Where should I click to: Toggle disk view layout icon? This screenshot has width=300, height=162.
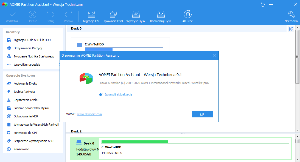pyautogui.click(x=291, y=29)
